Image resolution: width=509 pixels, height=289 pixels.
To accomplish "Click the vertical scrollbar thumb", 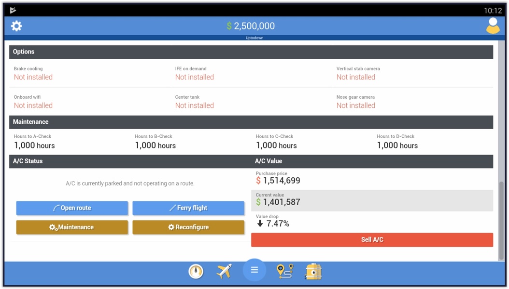I will (x=502, y=221).
